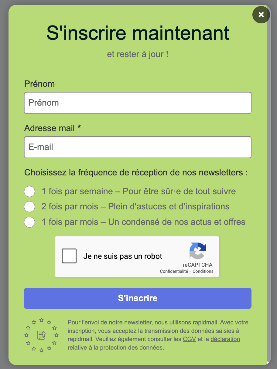Screen dimensions: 277x369
Task: Click the 'S'inscrire maintenant' heading
Action: [x=138, y=33]
